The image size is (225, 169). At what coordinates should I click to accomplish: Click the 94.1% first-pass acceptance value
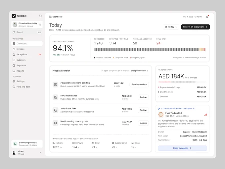[x=63, y=48]
